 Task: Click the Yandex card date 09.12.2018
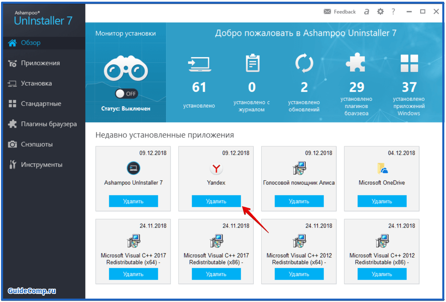pos(236,153)
